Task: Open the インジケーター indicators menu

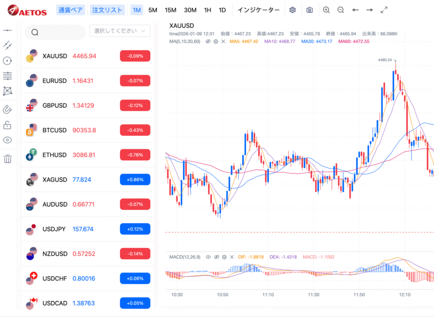Action: point(259,10)
